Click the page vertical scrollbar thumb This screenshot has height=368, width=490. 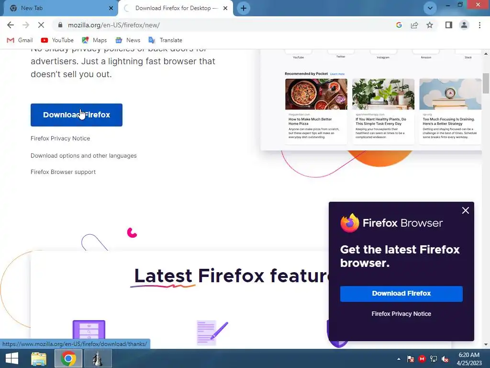pos(486,83)
